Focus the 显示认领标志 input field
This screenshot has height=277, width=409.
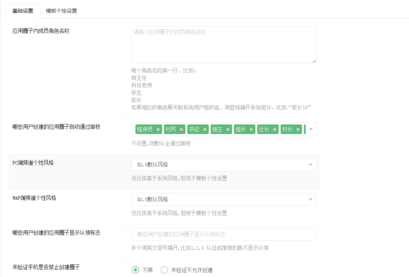(x=224, y=234)
